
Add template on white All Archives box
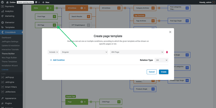[x=119, y=8]
